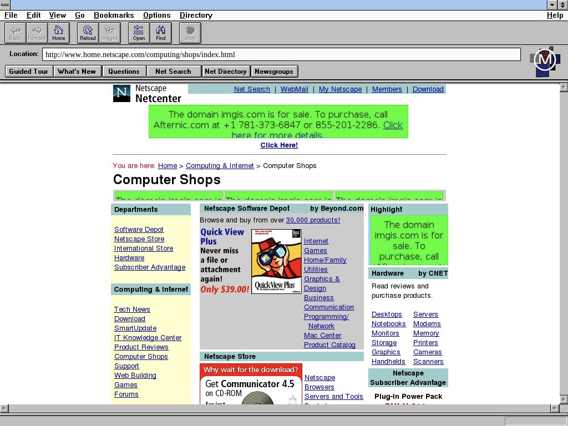This screenshot has width=568, height=426.
Task: Click the Quick View Plus box image
Action: (x=276, y=261)
